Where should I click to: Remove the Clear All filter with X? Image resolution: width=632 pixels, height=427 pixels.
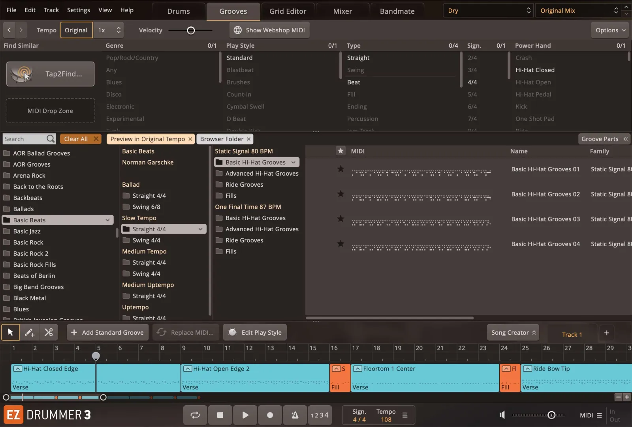96,139
